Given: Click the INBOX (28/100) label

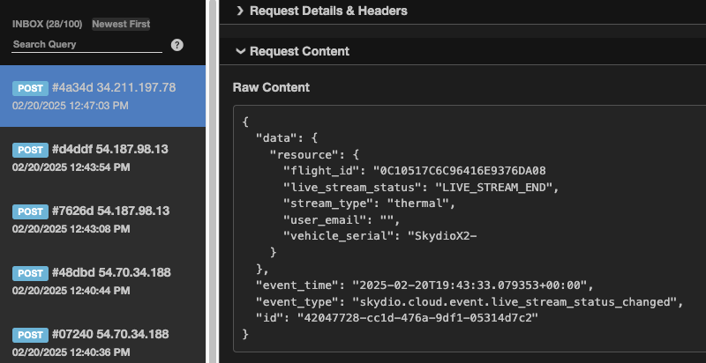Looking at the screenshot, I should point(48,25).
